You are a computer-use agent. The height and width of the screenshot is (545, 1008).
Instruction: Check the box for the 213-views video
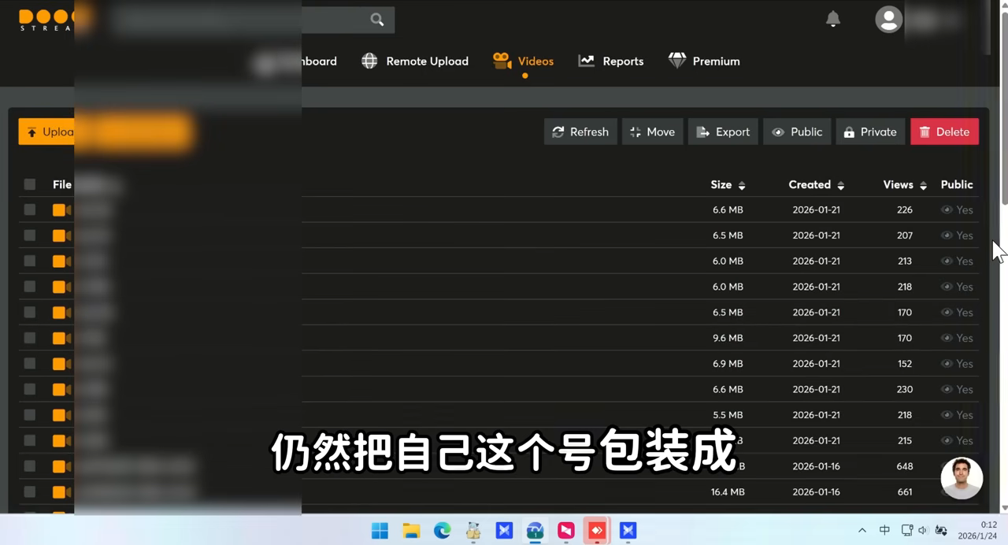(x=30, y=261)
